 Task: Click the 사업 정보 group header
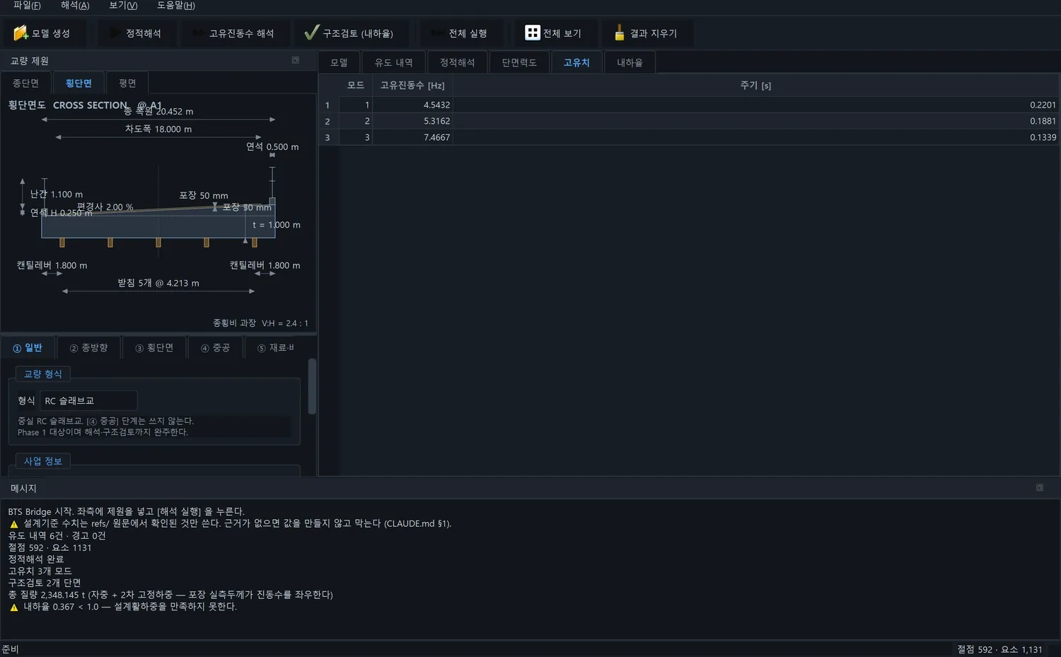(x=43, y=461)
